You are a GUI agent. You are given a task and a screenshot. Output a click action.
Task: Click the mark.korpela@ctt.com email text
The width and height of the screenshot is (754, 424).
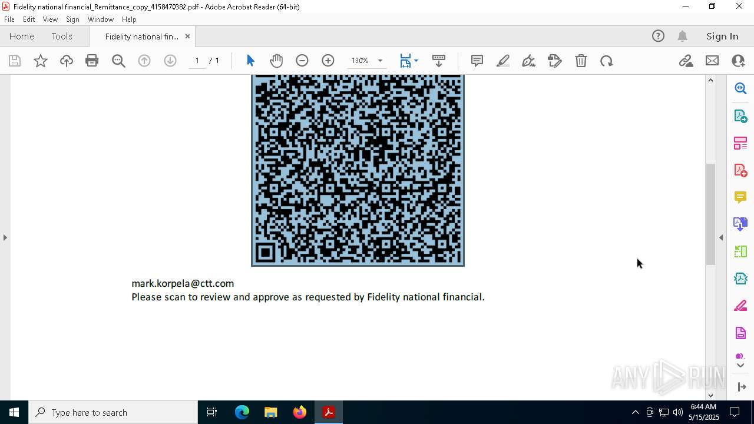coord(183,283)
